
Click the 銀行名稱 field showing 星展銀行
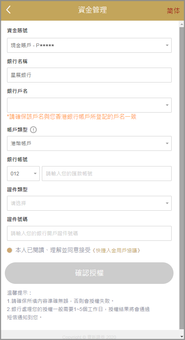[89, 75]
